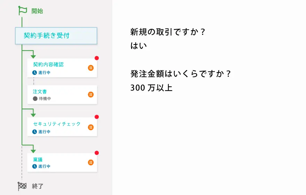
Task: Click the green start flag icon
Action: click(x=22, y=11)
